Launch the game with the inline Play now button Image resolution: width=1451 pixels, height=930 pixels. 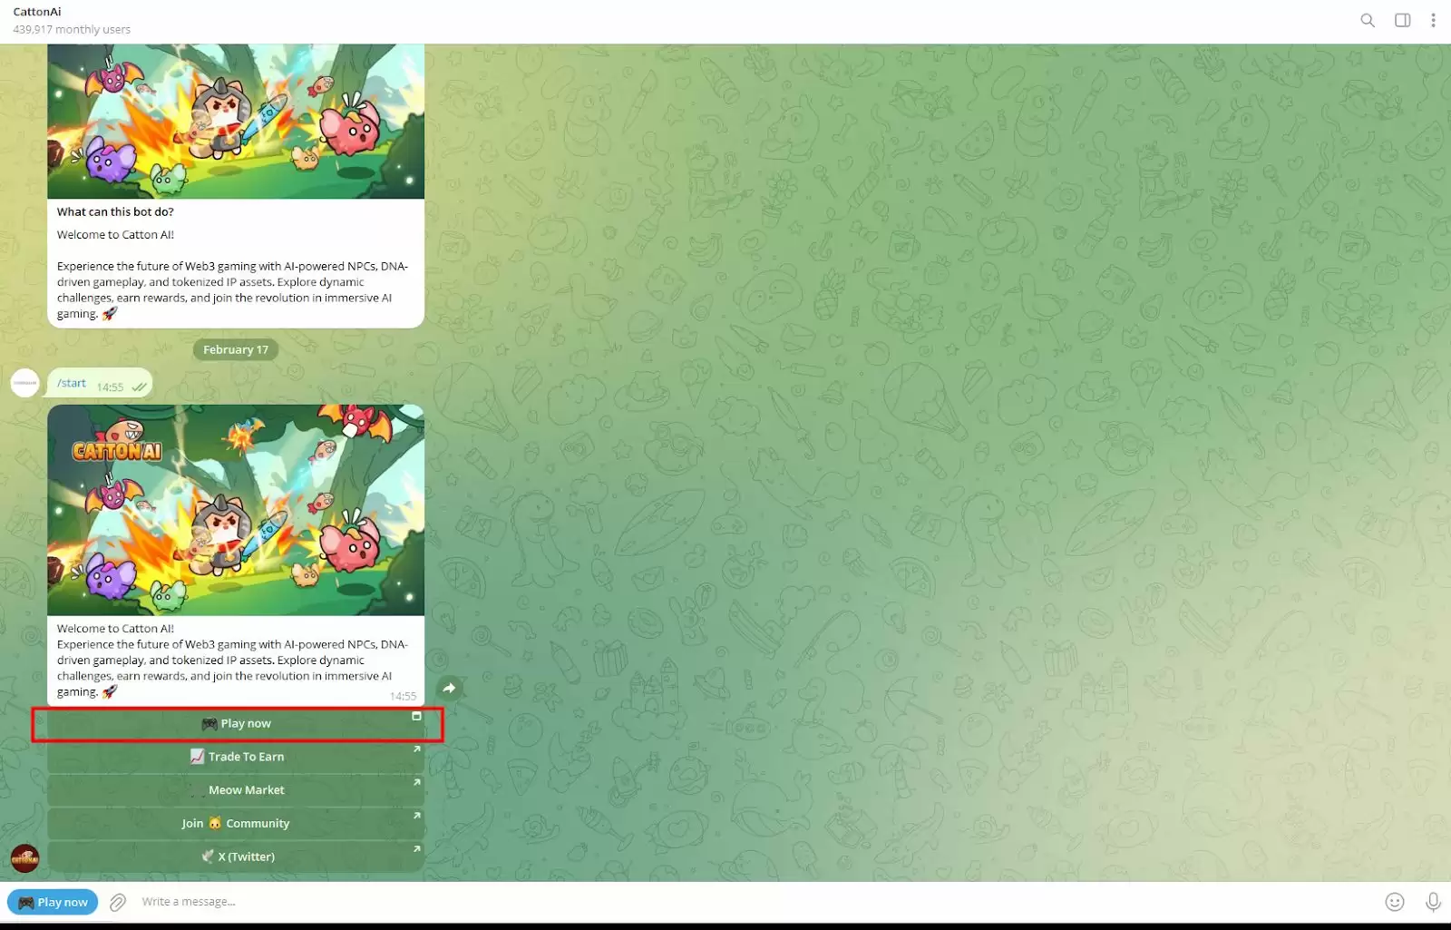coord(236,723)
